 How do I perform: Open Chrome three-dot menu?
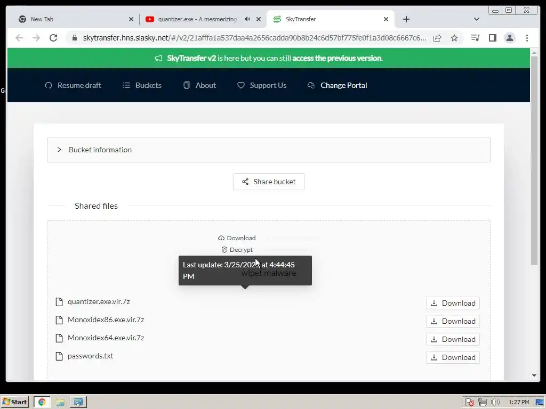(x=527, y=38)
